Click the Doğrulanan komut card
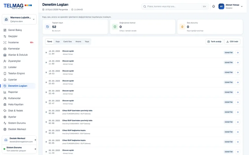 click(142, 27)
